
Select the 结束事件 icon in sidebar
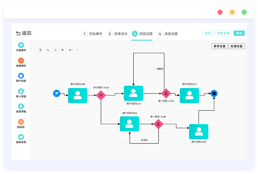(x=21, y=61)
